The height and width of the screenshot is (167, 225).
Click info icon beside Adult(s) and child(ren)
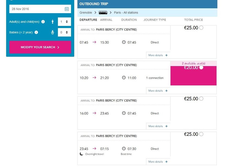coord(43,22)
